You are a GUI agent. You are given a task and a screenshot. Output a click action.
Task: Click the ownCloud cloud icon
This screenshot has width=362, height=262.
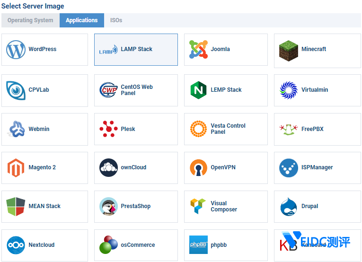[x=108, y=167]
